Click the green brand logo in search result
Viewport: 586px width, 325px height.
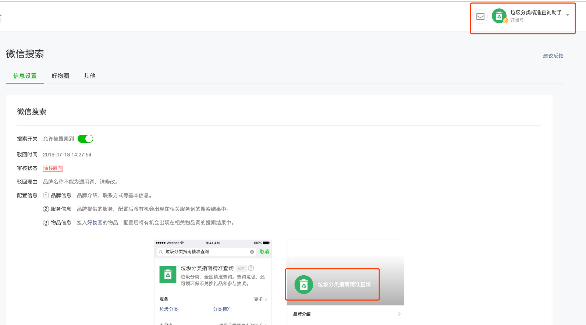pos(168,275)
